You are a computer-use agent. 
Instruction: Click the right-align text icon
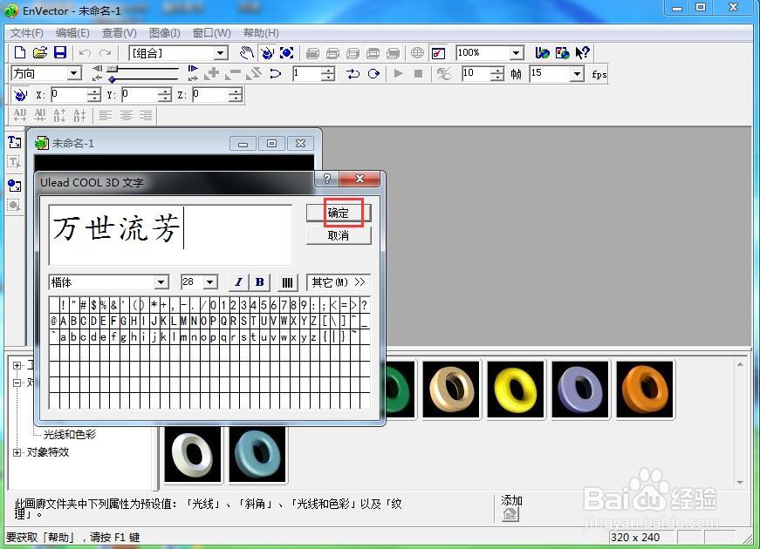[146, 115]
